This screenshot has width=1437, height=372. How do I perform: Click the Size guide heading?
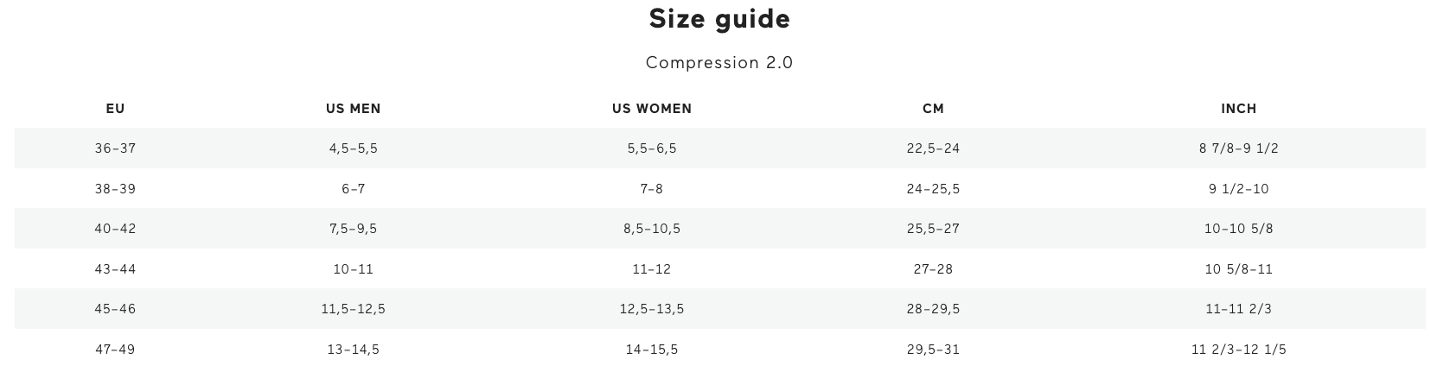click(x=719, y=19)
